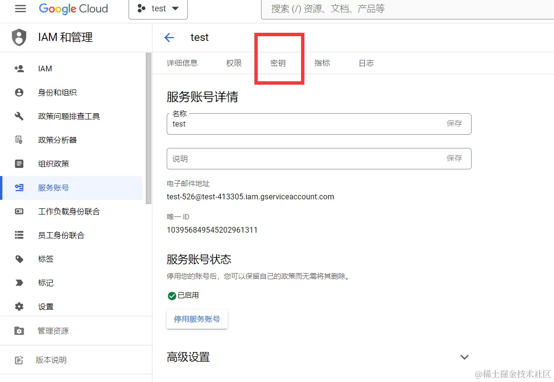Click the 工作负载身份联合 card icon
554x382 pixels.
pyautogui.click(x=19, y=211)
